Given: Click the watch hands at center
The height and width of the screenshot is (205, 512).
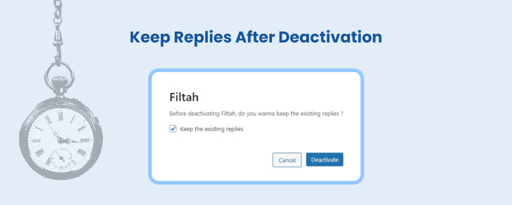Looking at the screenshot, I should tap(61, 138).
